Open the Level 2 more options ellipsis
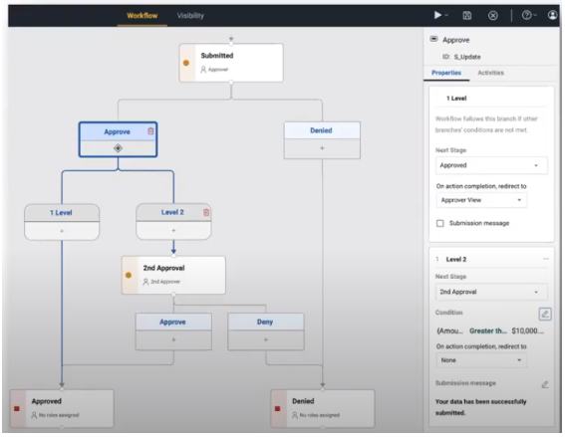This screenshot has height=437, width=565. click(x=546, y=259)
